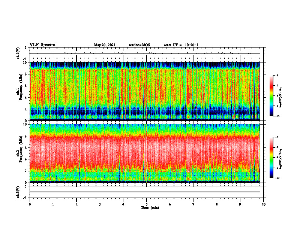Click the ch.2 "Frequency (kHz)" axis label

21,149
